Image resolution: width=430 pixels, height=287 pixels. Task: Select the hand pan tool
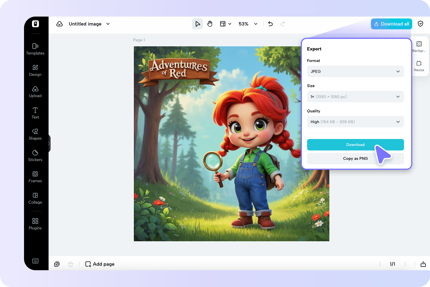click(x=210, y=24)
